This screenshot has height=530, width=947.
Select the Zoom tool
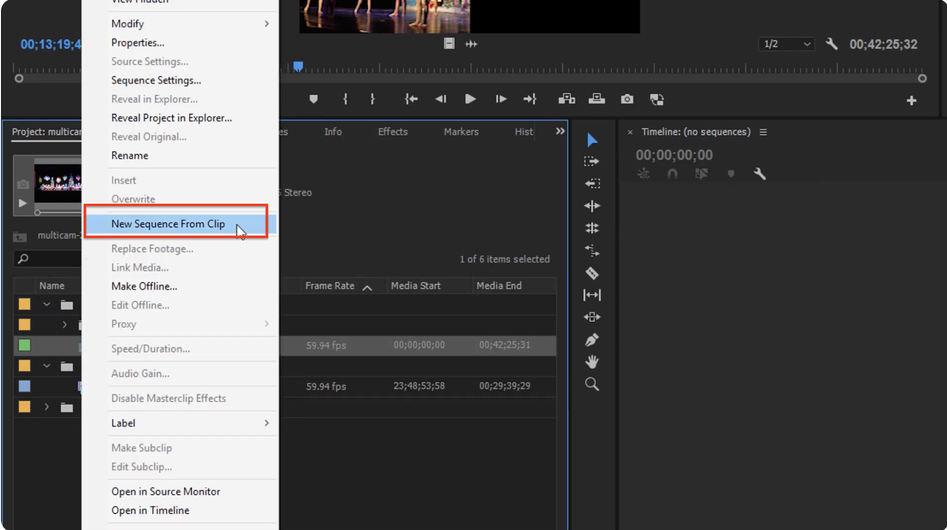click(592, 384)
